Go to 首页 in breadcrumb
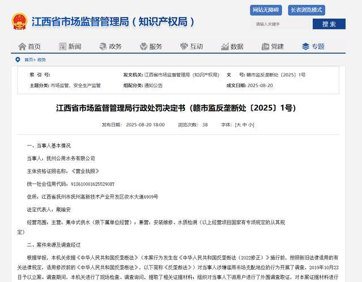The width and height of the screenshot is (362, 282). [29, 59]
